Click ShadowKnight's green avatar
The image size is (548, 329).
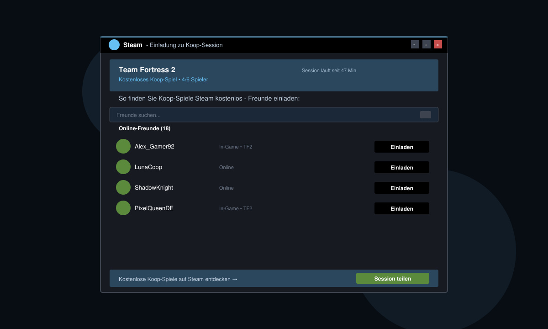coord(123,187)
